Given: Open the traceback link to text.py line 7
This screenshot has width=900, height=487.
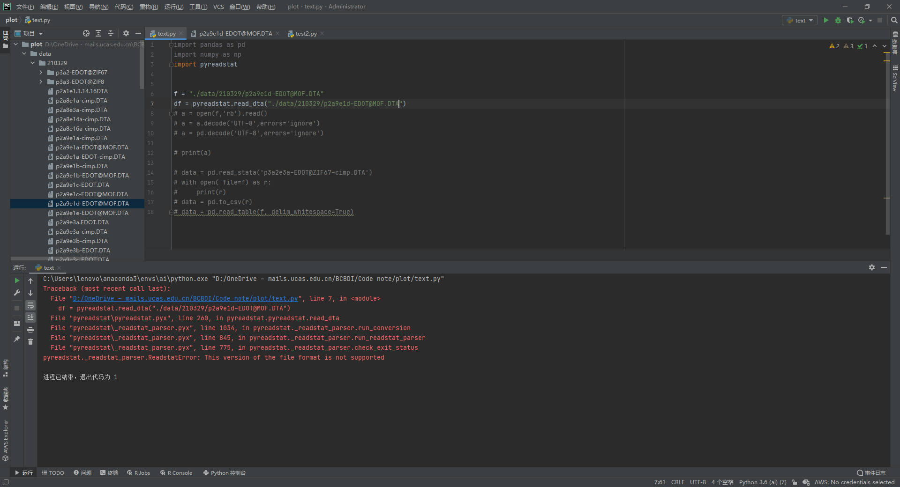Looking at the screenshot, I should 187,298.
